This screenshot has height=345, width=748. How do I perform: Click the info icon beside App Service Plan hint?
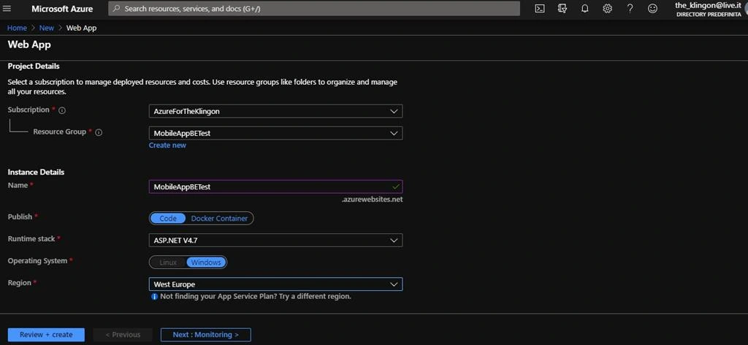154,296
